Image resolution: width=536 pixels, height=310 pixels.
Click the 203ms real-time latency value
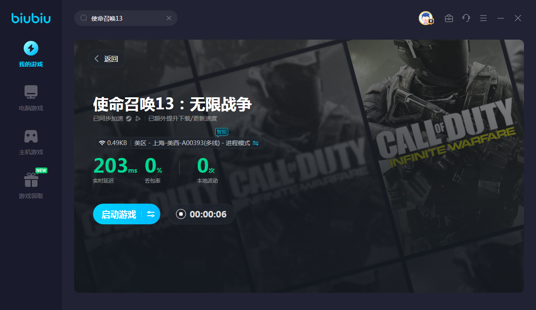115,166
